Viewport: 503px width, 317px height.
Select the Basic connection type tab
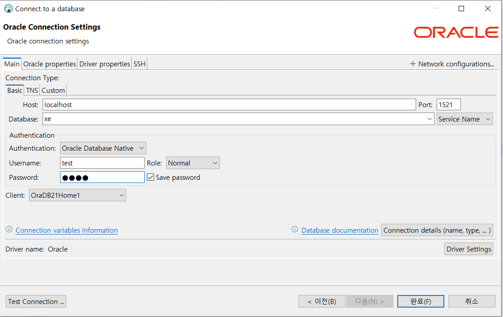(x=15, y=90)
